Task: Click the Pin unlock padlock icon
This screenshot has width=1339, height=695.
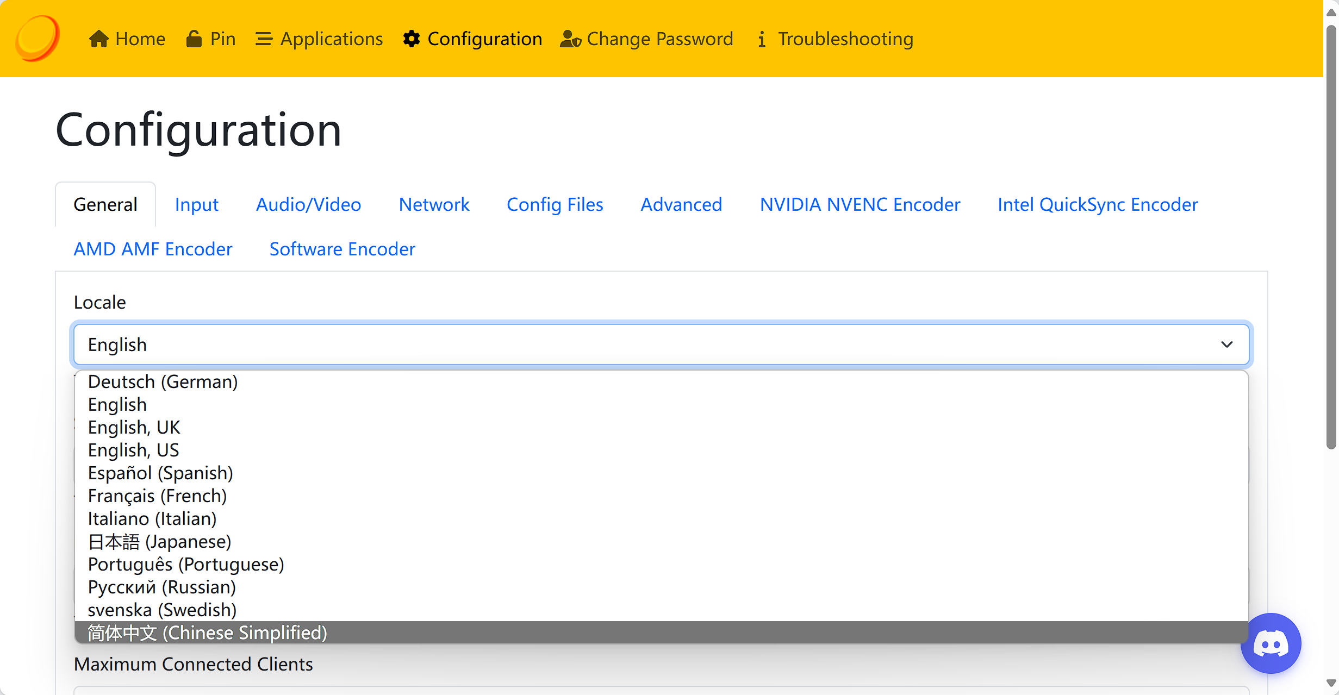Action: click(x=194, y=39)
